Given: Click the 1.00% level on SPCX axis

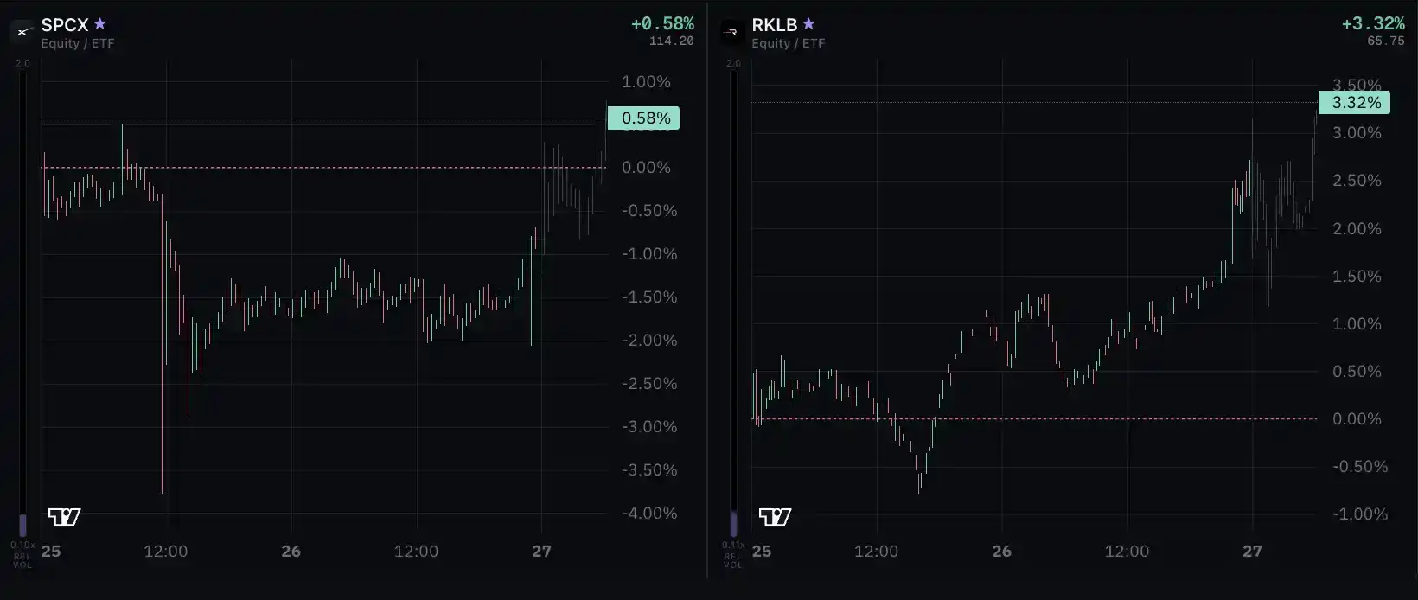Looking at the screenshot, I should (x=646, y=82).
